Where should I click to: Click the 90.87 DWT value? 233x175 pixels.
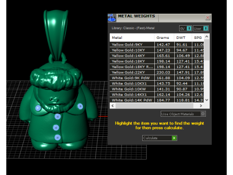182,89
